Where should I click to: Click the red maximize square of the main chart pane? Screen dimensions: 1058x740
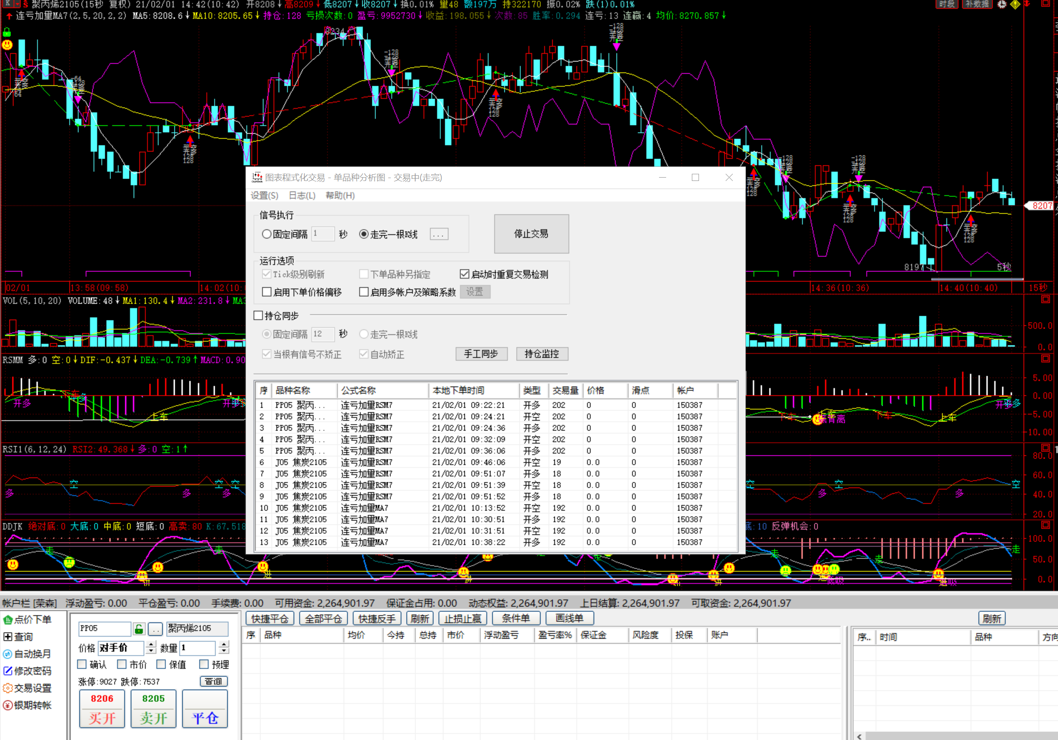pos(1046,4)
